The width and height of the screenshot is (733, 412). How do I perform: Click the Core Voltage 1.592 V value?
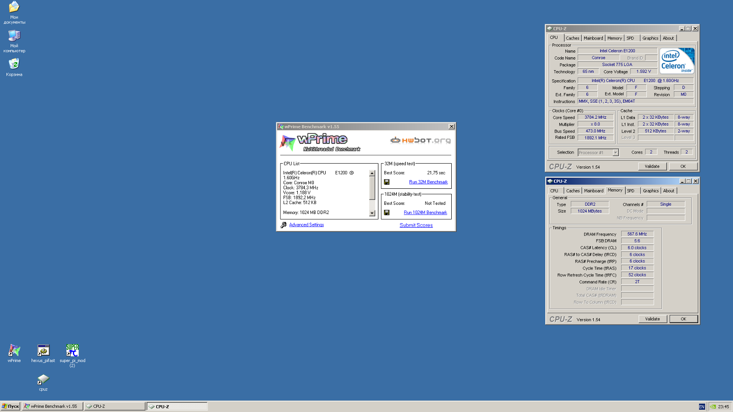[643, 71]
